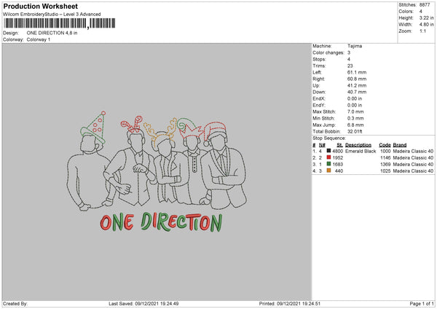Click the Down value 40.7 mm

click(357, 92)
